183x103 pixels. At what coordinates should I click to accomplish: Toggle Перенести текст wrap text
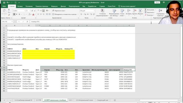(x=59, y=11)
